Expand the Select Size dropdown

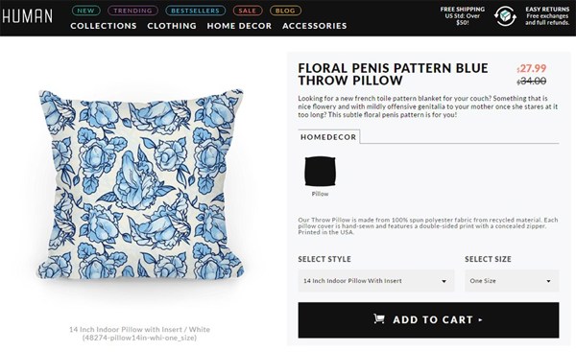pyautogui.click(x=512, y=281)
